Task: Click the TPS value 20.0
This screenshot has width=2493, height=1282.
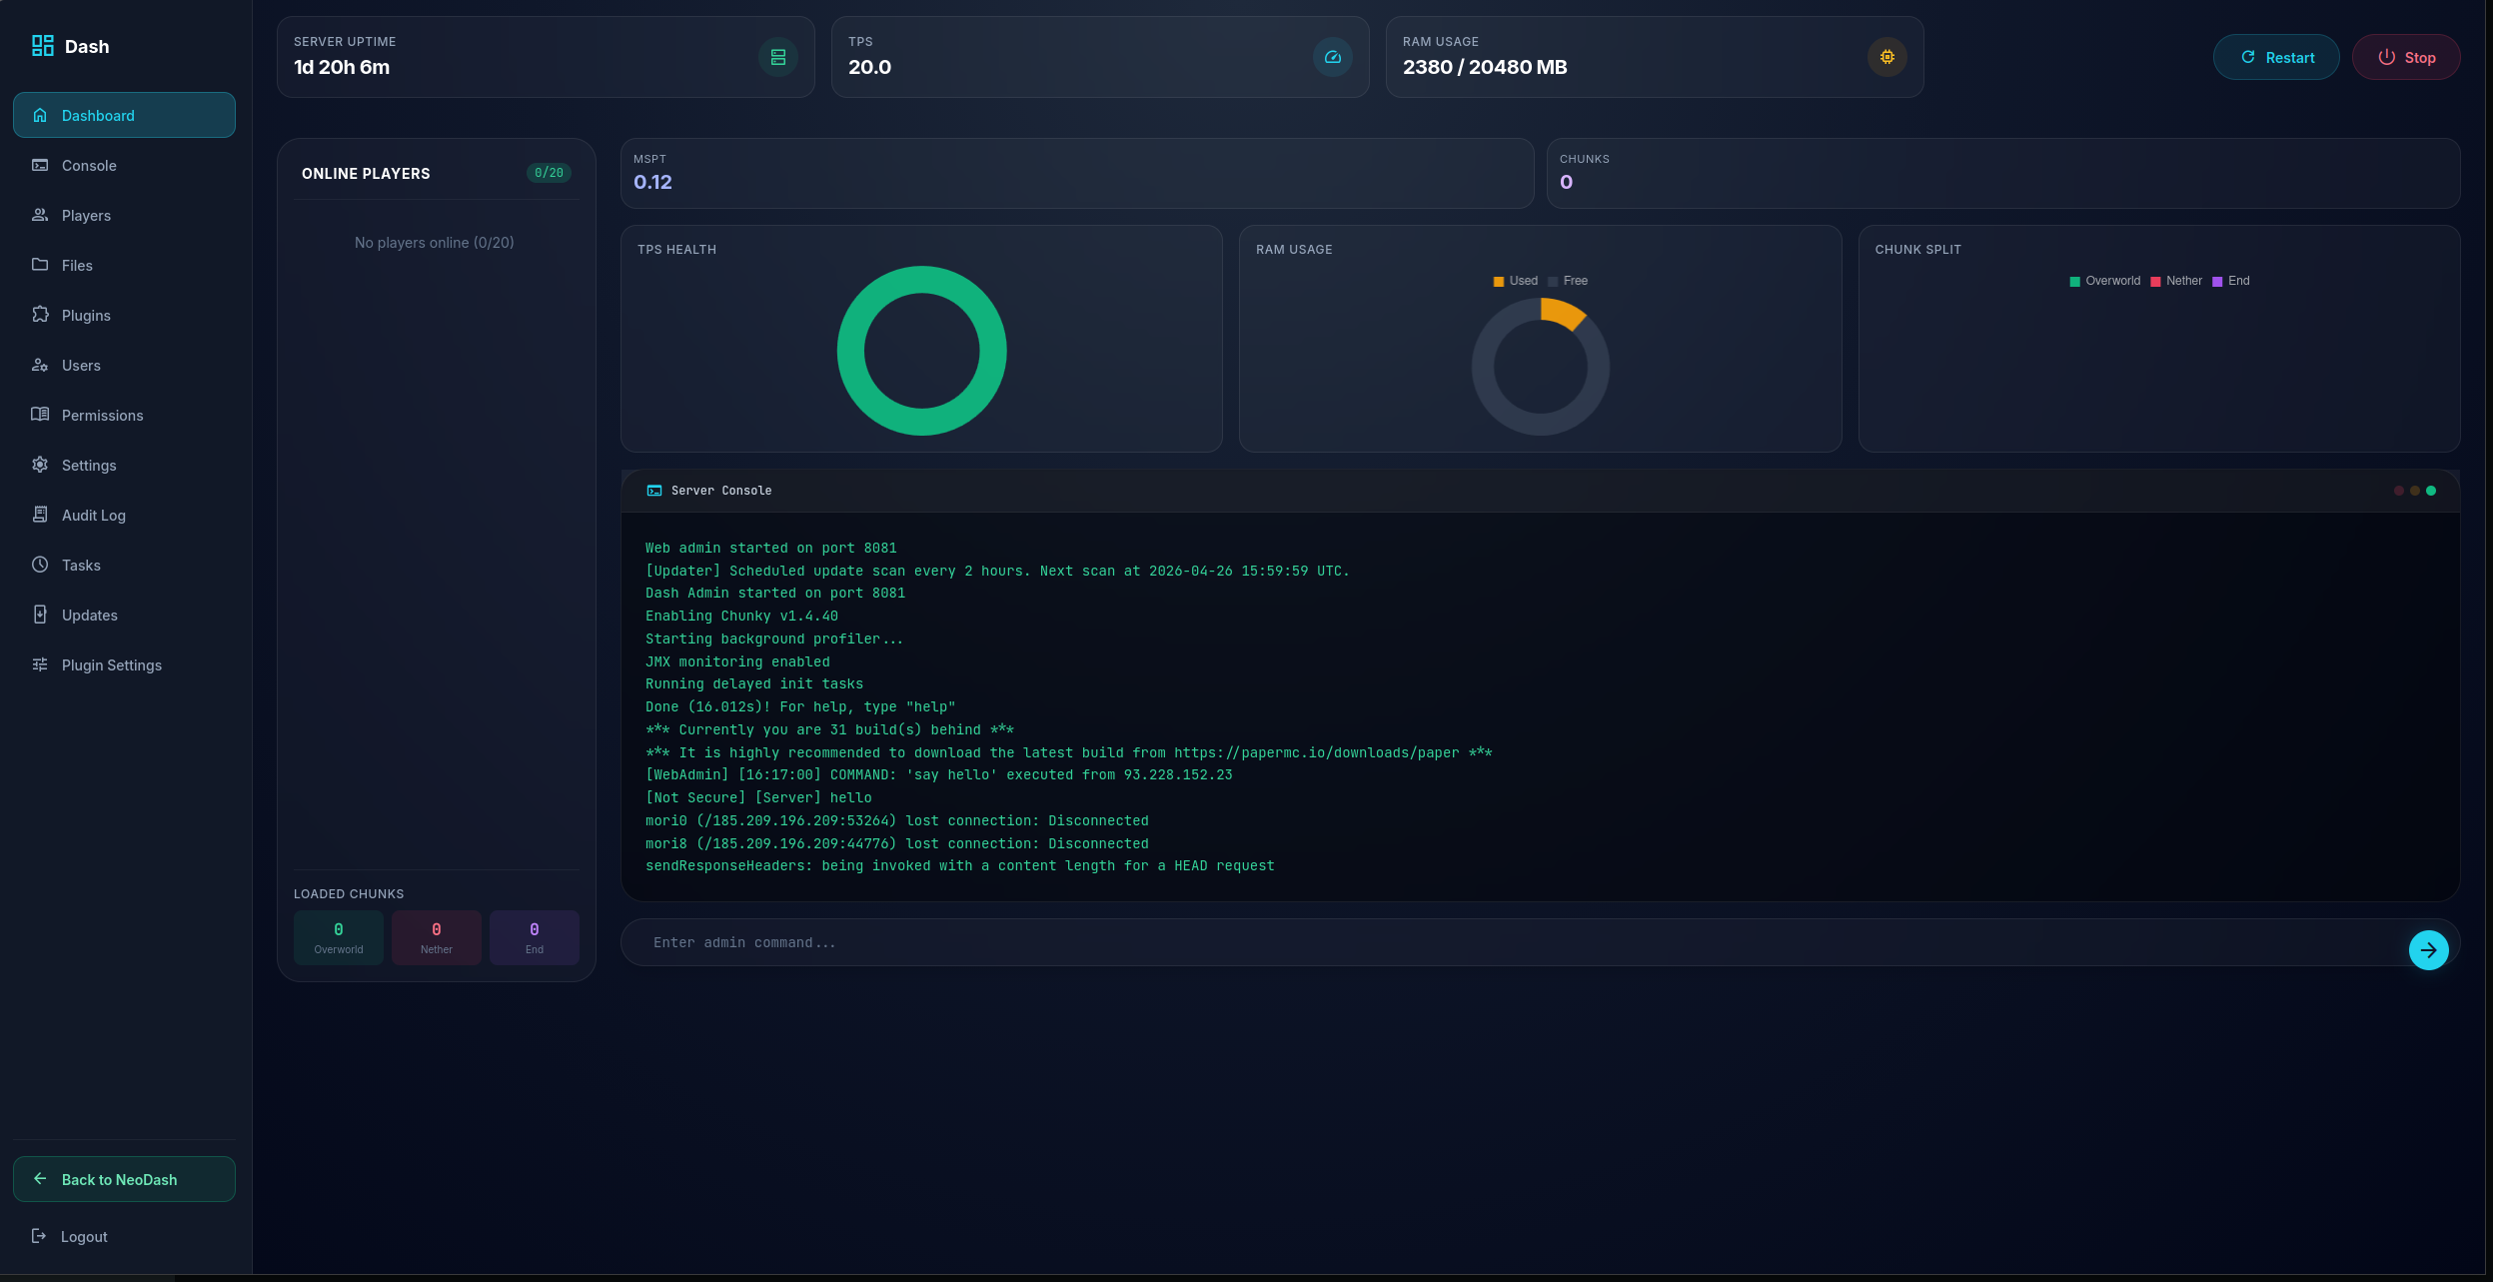Action: (x=869, y=67)
